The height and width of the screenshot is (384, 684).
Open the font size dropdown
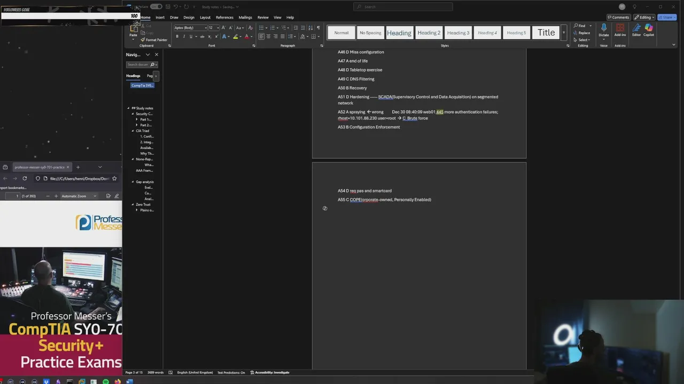pyautogui.click(x=217, y=28)
